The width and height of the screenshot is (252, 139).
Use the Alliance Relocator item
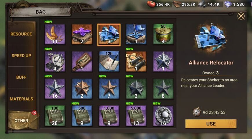tap(211, 124)
